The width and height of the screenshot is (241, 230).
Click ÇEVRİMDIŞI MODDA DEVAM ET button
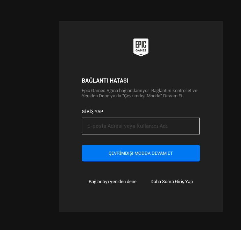point(141,153)
